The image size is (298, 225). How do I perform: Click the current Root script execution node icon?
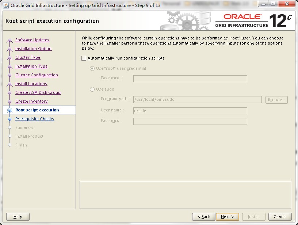[10, 110]
